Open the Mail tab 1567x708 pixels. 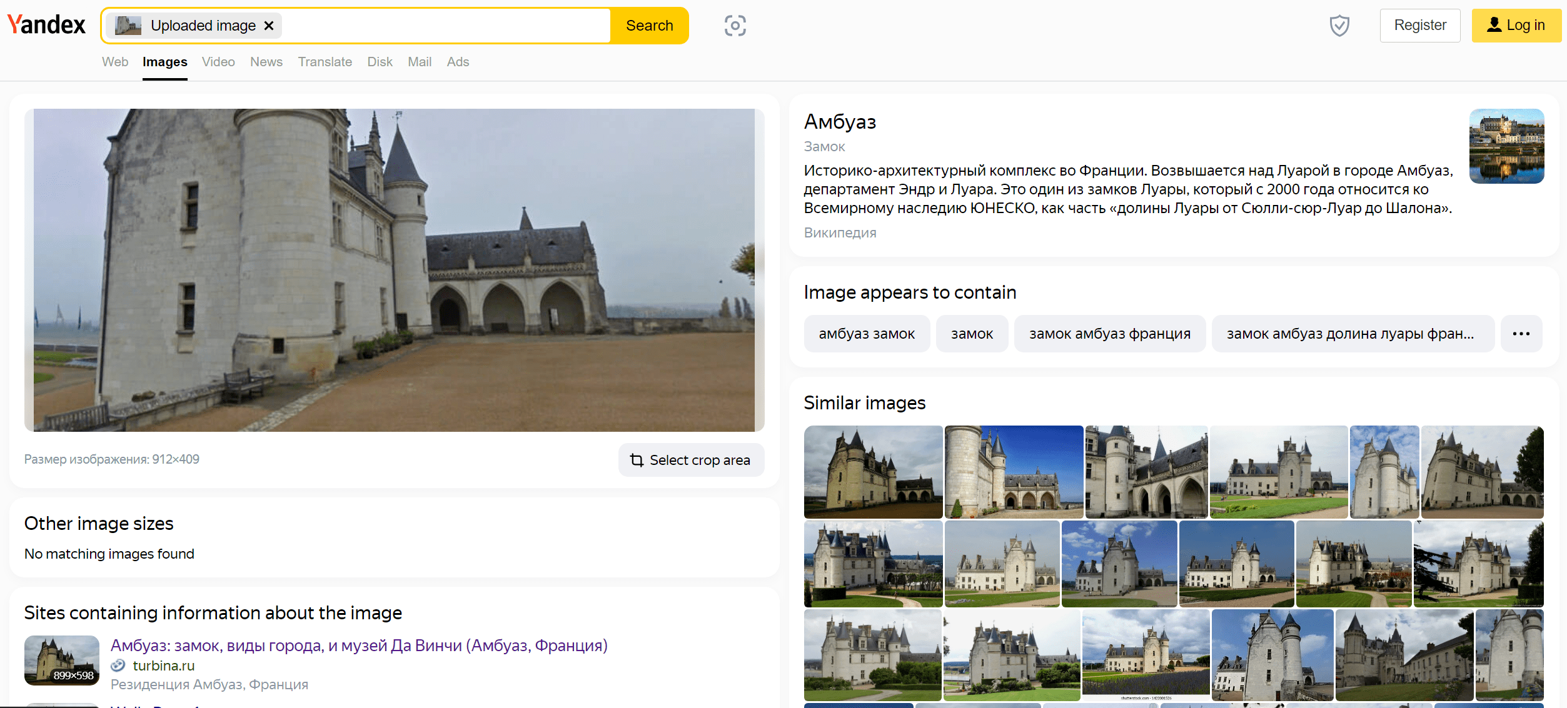click(420, 62)
